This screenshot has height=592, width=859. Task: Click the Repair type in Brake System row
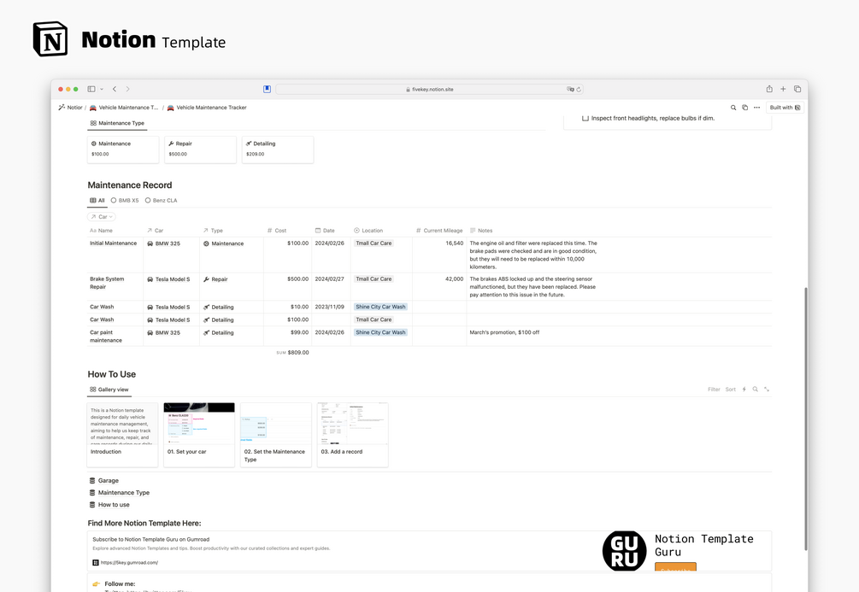(215, 279)
